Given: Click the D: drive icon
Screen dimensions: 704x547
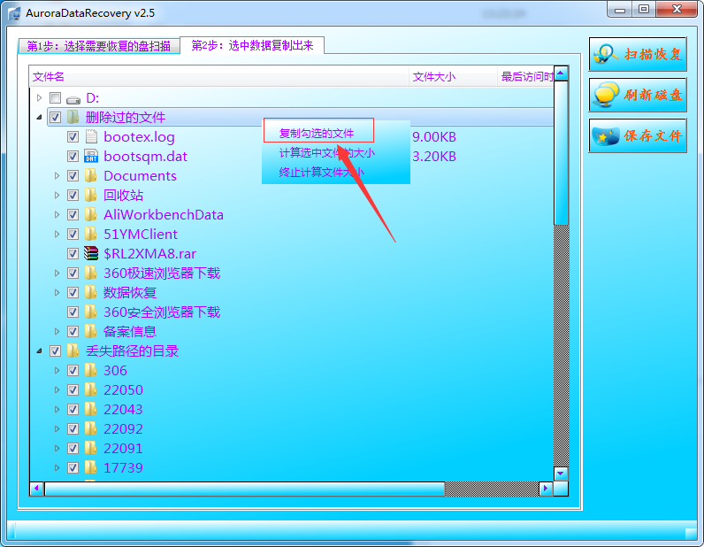Looking at the screenshot, I should coord(73,98).
